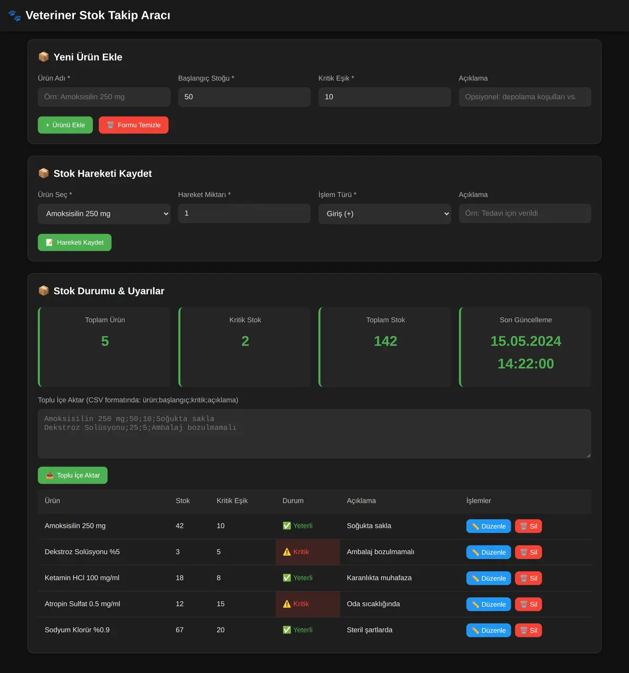Edit the Atropin Sulfat 0.5 mg/ml row

(x=489, y=604)
